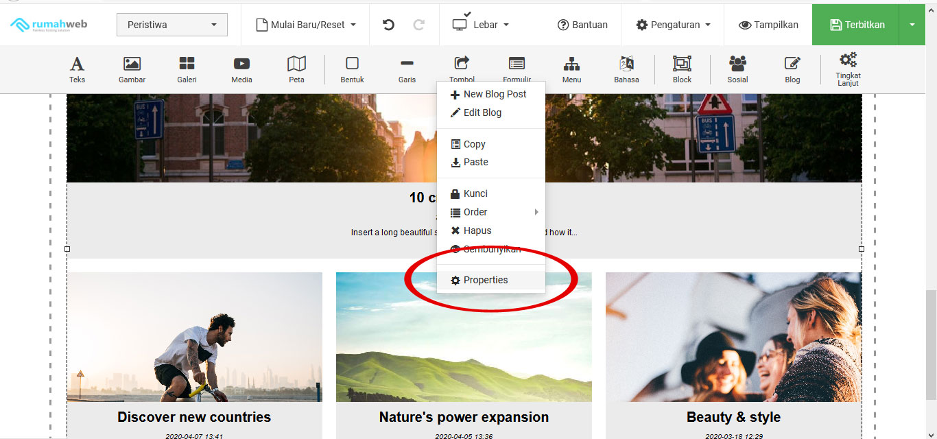Add a Sosial element
The image size is (937, 439).
pos(737,70)
